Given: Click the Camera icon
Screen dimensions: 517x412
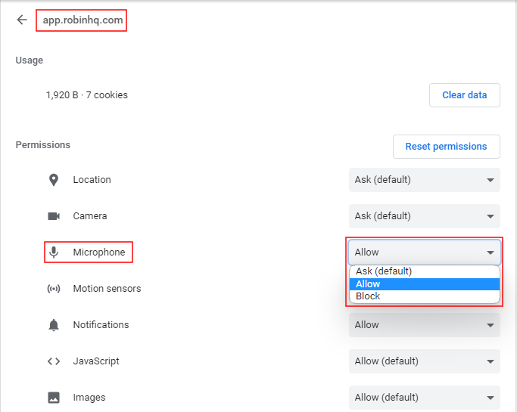Looking at the screenshot, I should click(54, 216).
